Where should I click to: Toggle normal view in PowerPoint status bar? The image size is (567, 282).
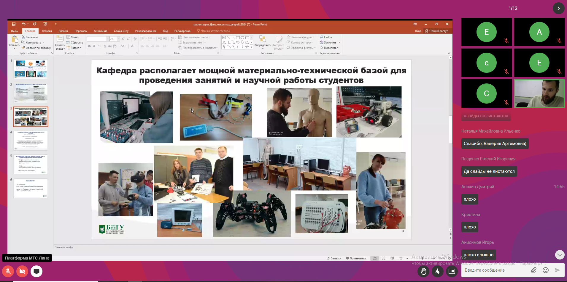pyautogui.click(x=375, y=258)
